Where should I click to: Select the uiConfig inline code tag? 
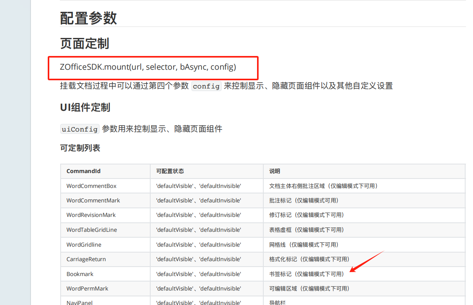click(x=80, y=129)
